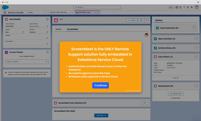Click the Case Comments wrench icon
The image size is (201, 121).
(157, 28)
